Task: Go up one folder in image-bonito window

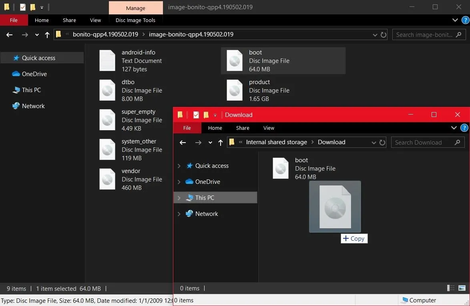Action: pyautogui.click(x=47, y=34)
